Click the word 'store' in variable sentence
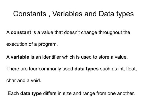This screenshot has height=110, width=147. [104, 57]
